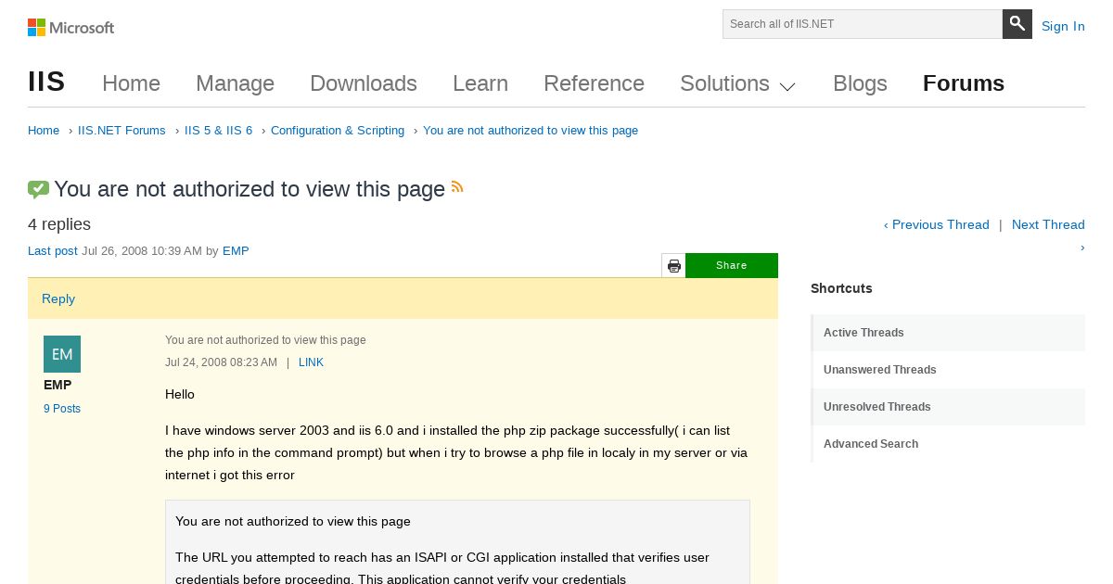Open the Manage navigation item
This screenshot has width=1113, height=584.
point(235,83)
